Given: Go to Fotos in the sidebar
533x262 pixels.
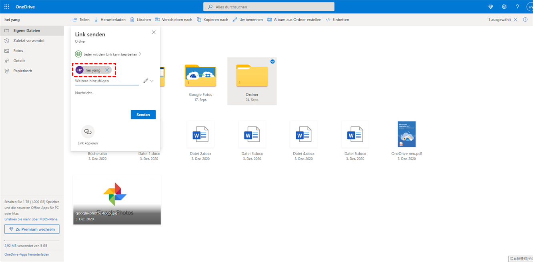Looking at the screenshot, I should (x=18, y=51).
